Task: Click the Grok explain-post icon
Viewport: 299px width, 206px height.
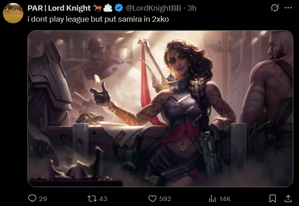Action: tap(275, 8)
